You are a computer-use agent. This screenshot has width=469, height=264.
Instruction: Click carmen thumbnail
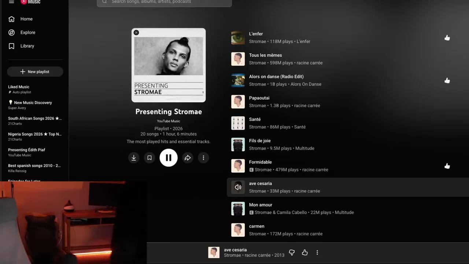[238, 230]
